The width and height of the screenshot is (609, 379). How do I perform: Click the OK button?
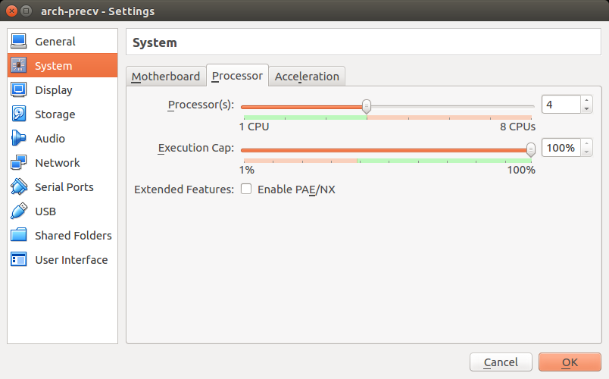click(570, 362)
